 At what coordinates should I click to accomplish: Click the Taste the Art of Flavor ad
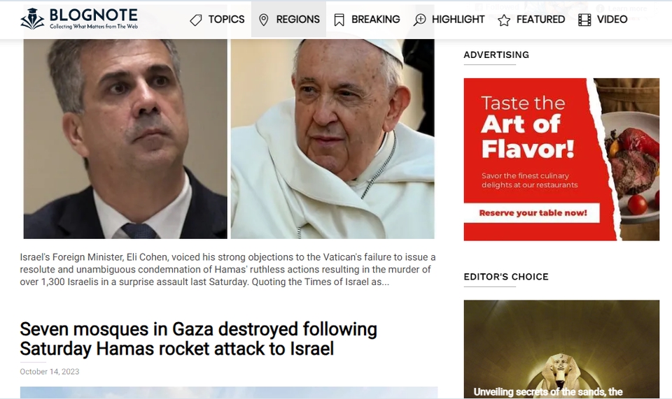tap(561, 159)
